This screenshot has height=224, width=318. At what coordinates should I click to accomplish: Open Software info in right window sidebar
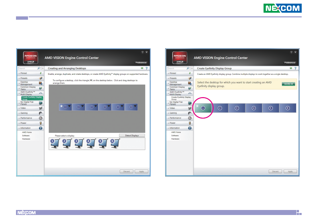(175, 136)
